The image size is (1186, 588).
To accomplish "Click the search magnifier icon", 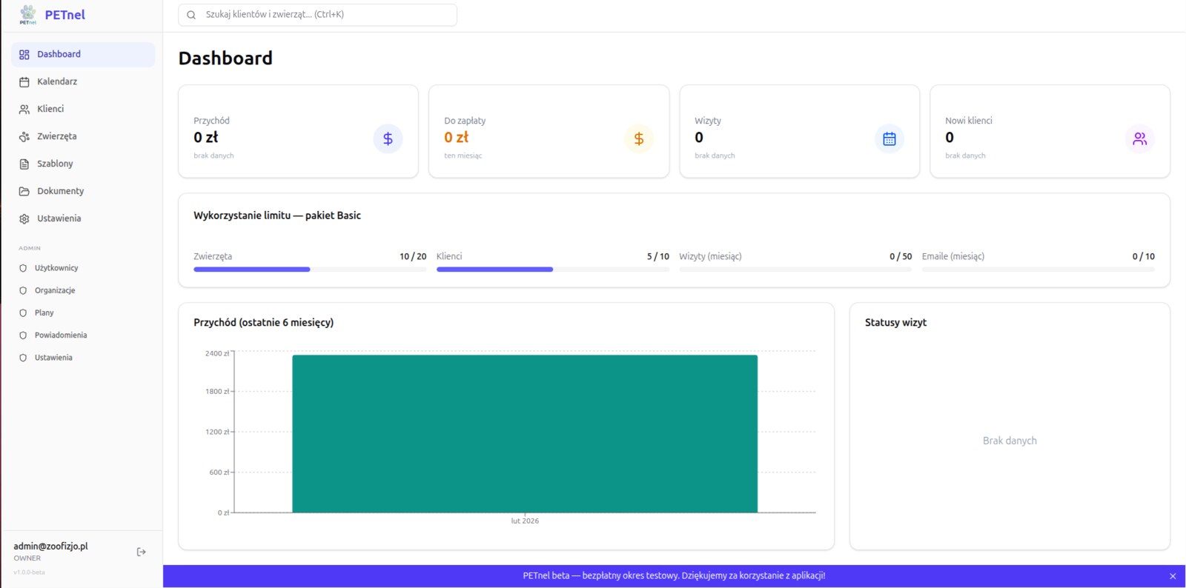I will (191, 15).
